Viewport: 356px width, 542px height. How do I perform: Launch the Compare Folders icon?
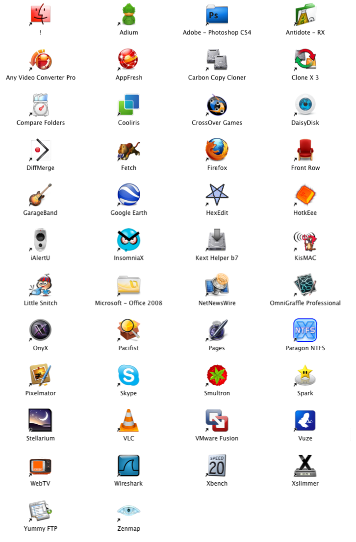click(40, 105)
